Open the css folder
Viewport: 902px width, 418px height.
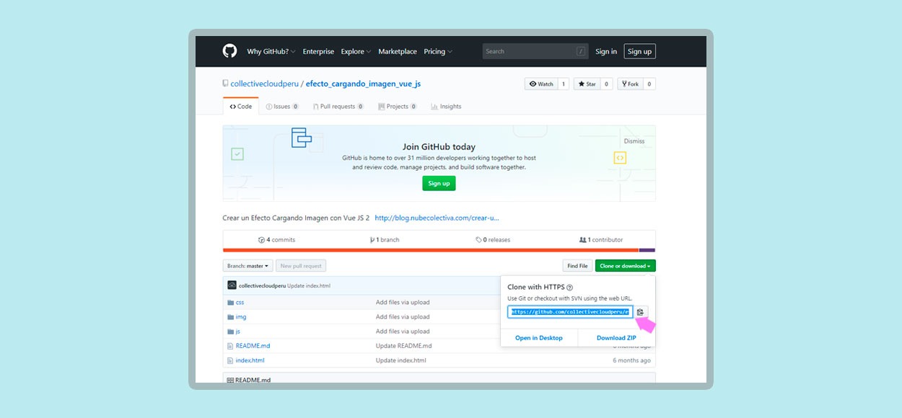(240, 303)
